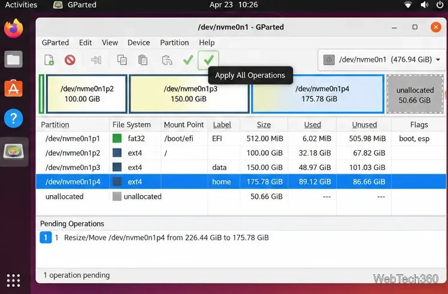Image resolution: width=448 pixels, height=294 pixels.
Task: Open the clock showing Apr 23 10:26
Action: [234, 5]
